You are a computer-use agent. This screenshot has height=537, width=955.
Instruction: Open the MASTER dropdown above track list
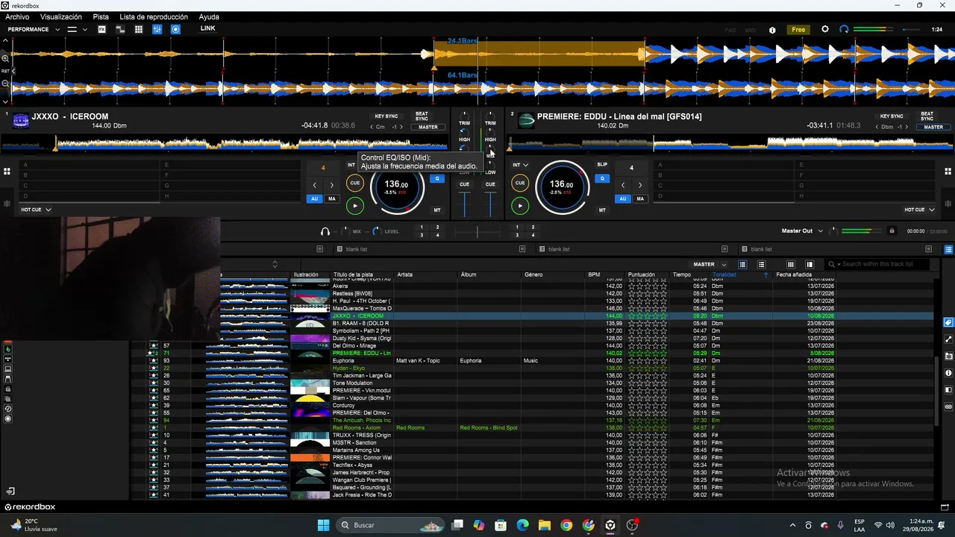pos(710,264)
